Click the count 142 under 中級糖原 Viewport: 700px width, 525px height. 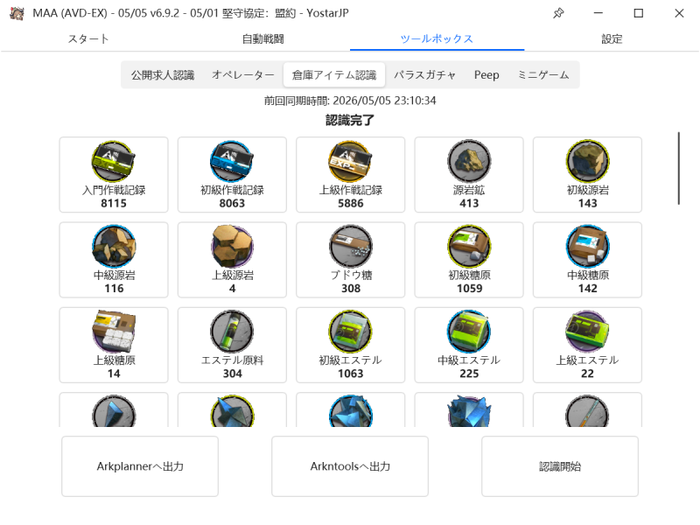point(587,289)
